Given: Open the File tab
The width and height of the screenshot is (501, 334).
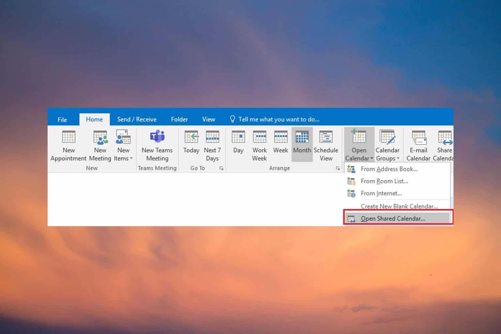Looking at the screenshot, I should point(62,120).
